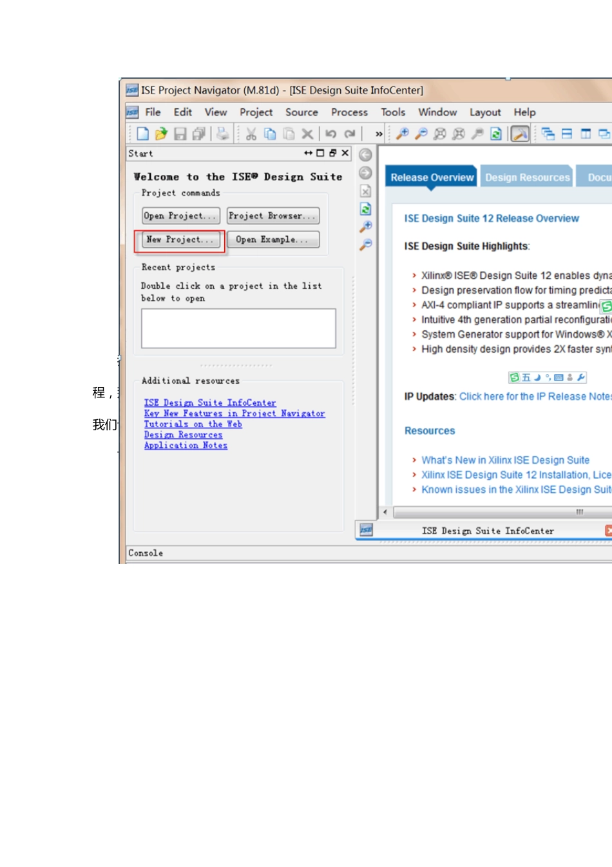Click the green Refresh icon in main toolbar
612x867 pixels.
coord(496,134)
